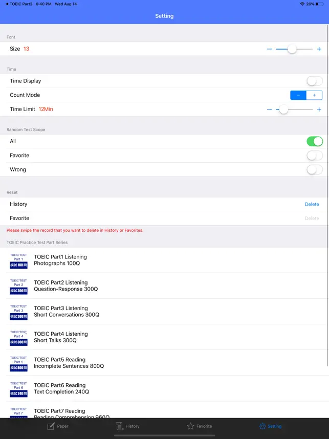The width and height of the screenshot is (329, 439).
Task: Tap the Part 6 app thumbnail
Action: (x=18, y=389)
